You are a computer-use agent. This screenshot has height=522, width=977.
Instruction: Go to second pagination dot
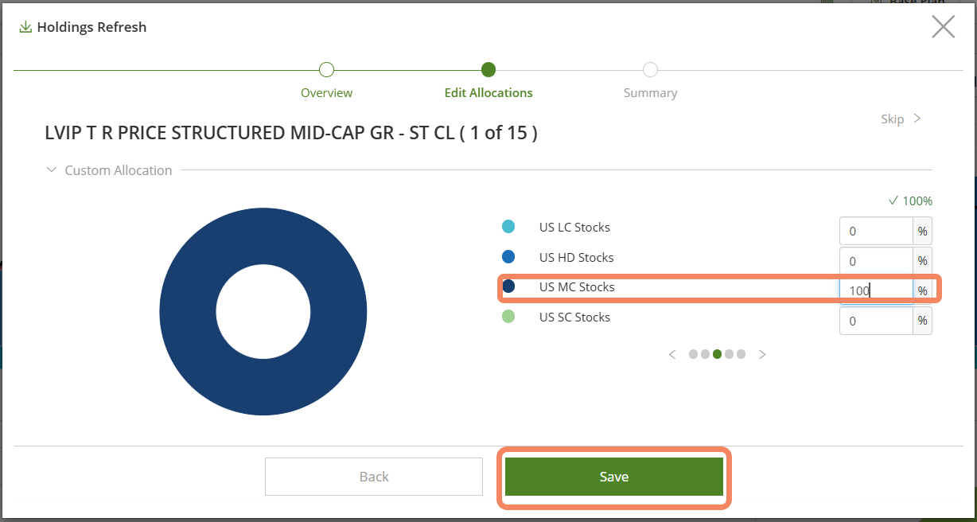(705, 355)
